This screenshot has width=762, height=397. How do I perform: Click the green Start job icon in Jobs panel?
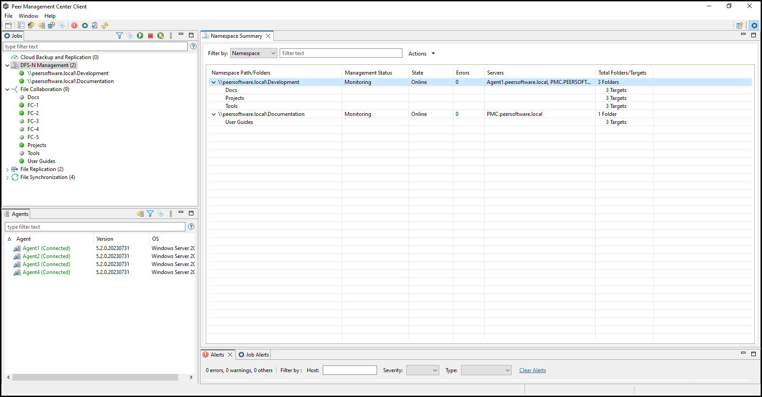point(140,36)
